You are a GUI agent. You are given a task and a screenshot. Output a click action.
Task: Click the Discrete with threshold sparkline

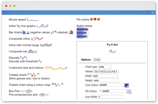(40, 61)
